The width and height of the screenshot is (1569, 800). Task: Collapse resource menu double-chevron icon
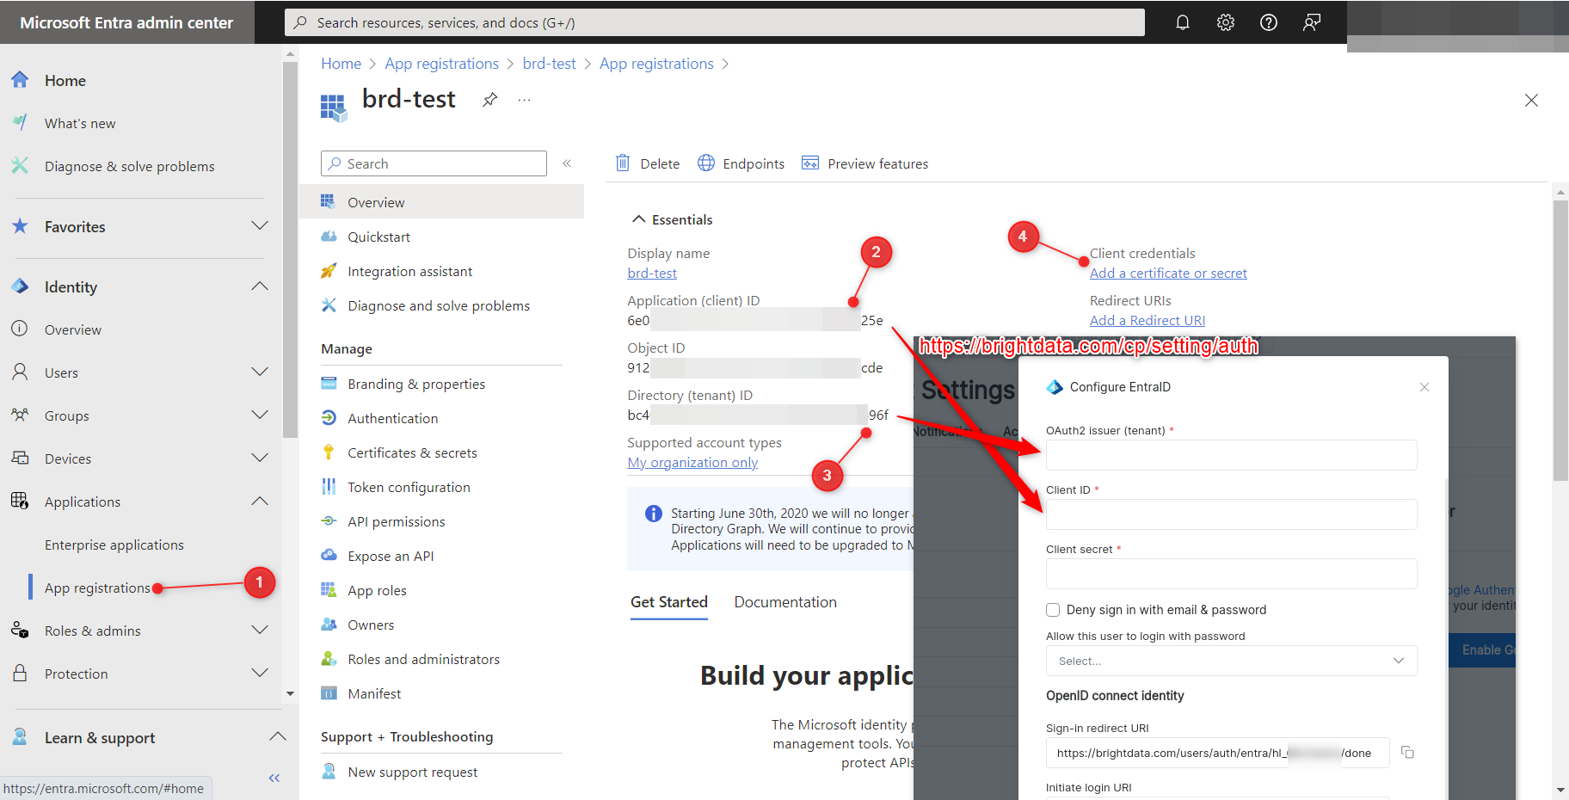coord(567,163)
